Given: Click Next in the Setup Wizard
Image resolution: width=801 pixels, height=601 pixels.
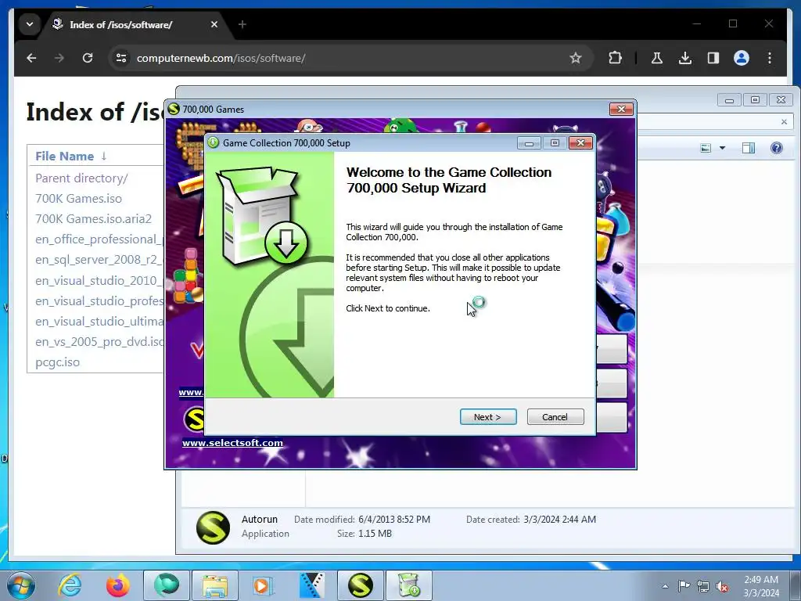Looking at the screenshot, I should click(x=488, y=417).
